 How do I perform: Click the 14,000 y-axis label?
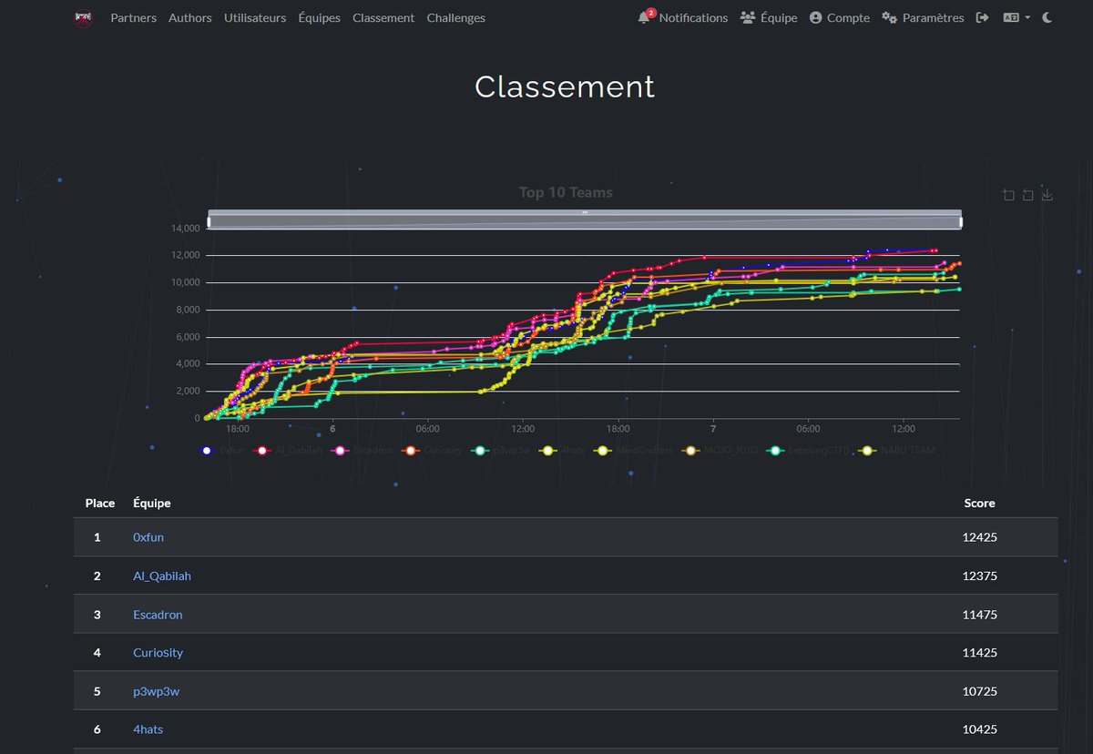tap(185, 229)
